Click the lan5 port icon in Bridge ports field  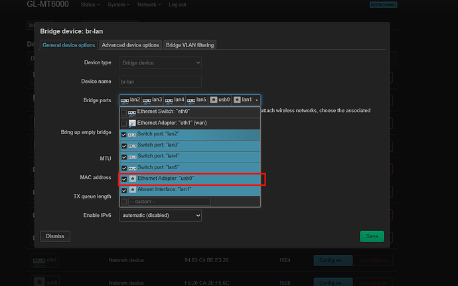click(191, 100)
